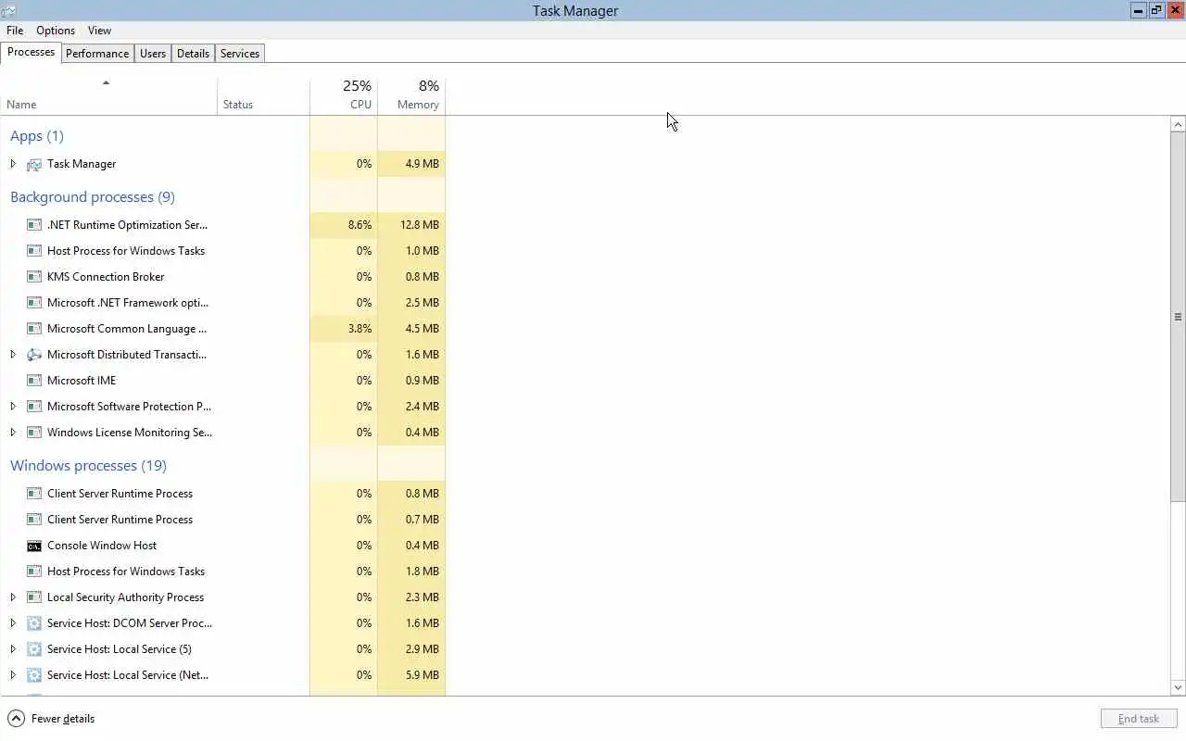Select the Client Server Runtime Process 0.8 MB row
This screenshot has width=1186, height=741.
coord(222,494)
